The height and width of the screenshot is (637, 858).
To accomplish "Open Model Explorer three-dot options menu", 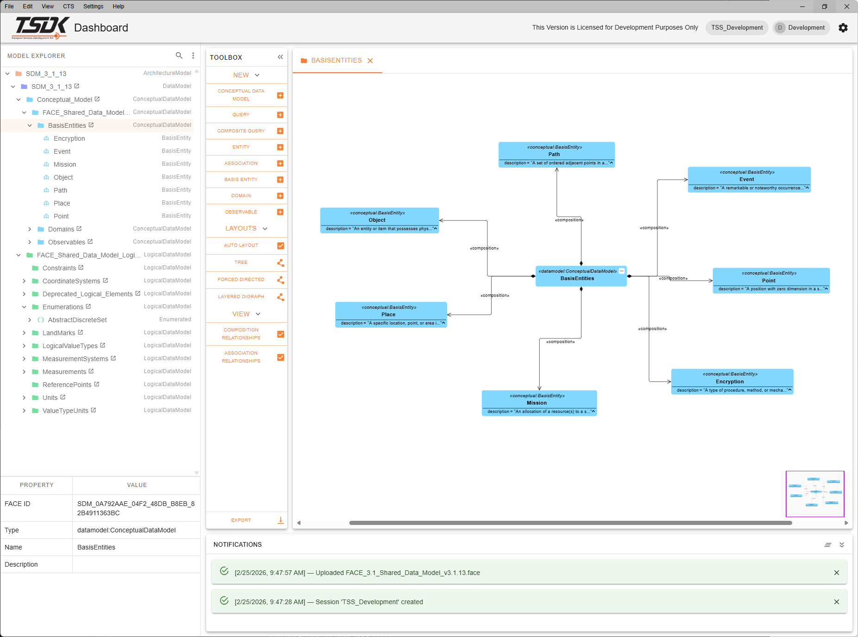I will 193,56.
